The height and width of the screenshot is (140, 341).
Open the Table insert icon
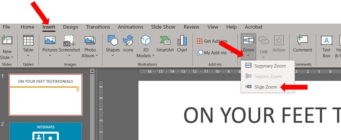[28, 40]
